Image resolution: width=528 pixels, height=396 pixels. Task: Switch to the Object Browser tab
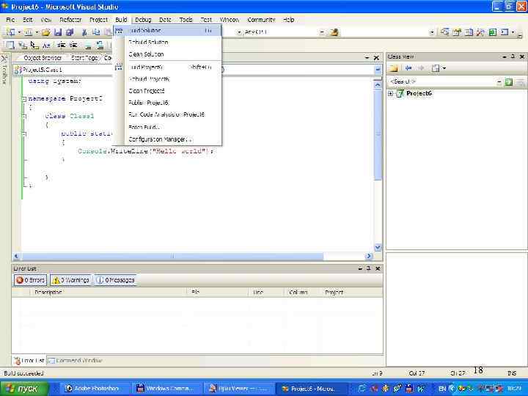[43, 58]
